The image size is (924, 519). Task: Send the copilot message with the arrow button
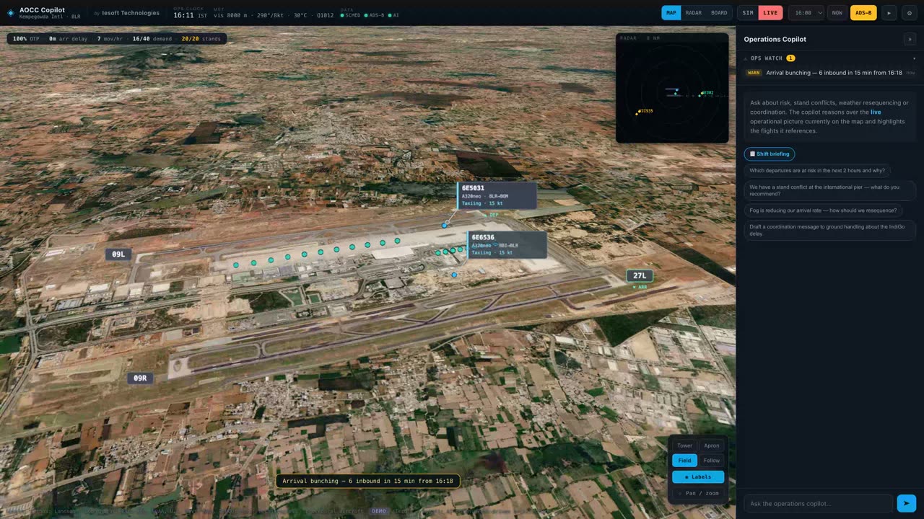(x=906, y=503)
